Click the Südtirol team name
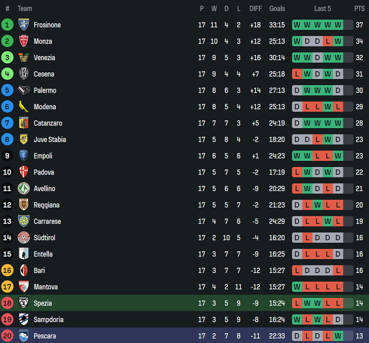The image size is (369, 343). [44, 238]
